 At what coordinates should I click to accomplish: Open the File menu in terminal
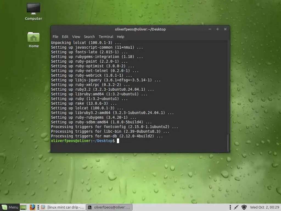click(x=55, y=37)
